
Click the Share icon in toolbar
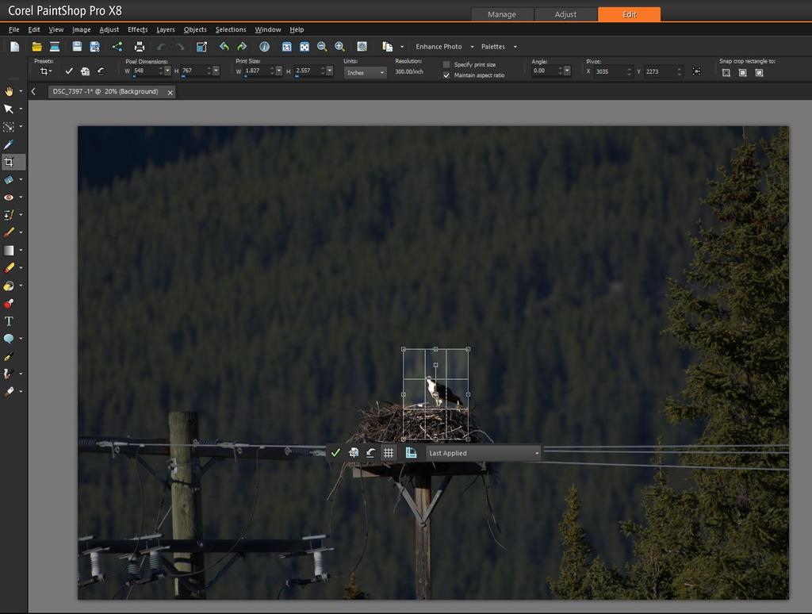pyautogui.click(x=117, y=47)
